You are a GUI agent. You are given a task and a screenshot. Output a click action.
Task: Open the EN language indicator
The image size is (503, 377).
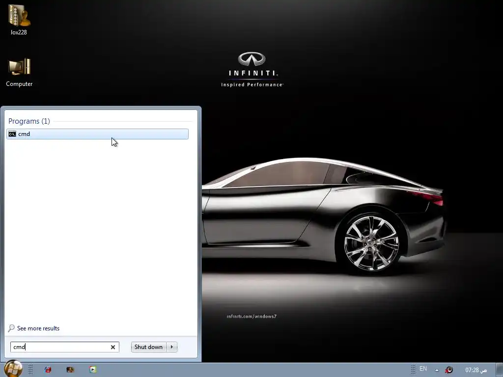[x=423, y=369]
